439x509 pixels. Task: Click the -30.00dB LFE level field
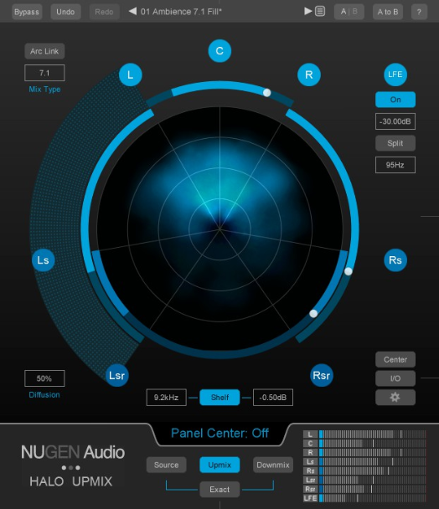[x=395, y=121]
